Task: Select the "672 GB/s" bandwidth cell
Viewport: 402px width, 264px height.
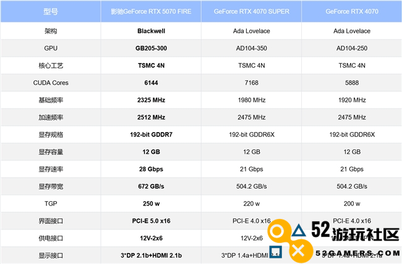Action: coord(151,186)
